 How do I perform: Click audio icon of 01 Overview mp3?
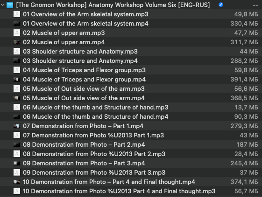point(17,14)
